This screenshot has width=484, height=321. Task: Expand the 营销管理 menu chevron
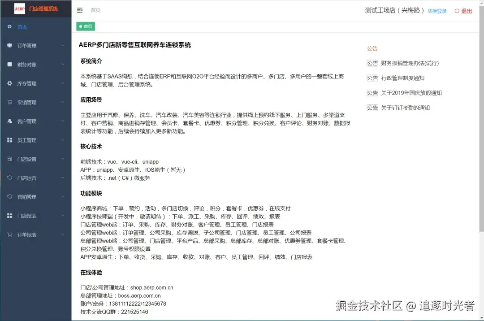(63, 197)
